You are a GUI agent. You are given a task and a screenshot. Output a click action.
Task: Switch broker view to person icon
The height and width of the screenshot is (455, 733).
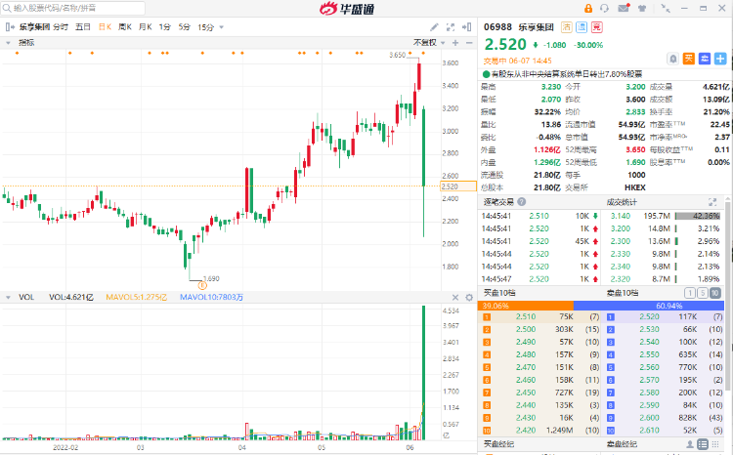[x=690, y=444]
